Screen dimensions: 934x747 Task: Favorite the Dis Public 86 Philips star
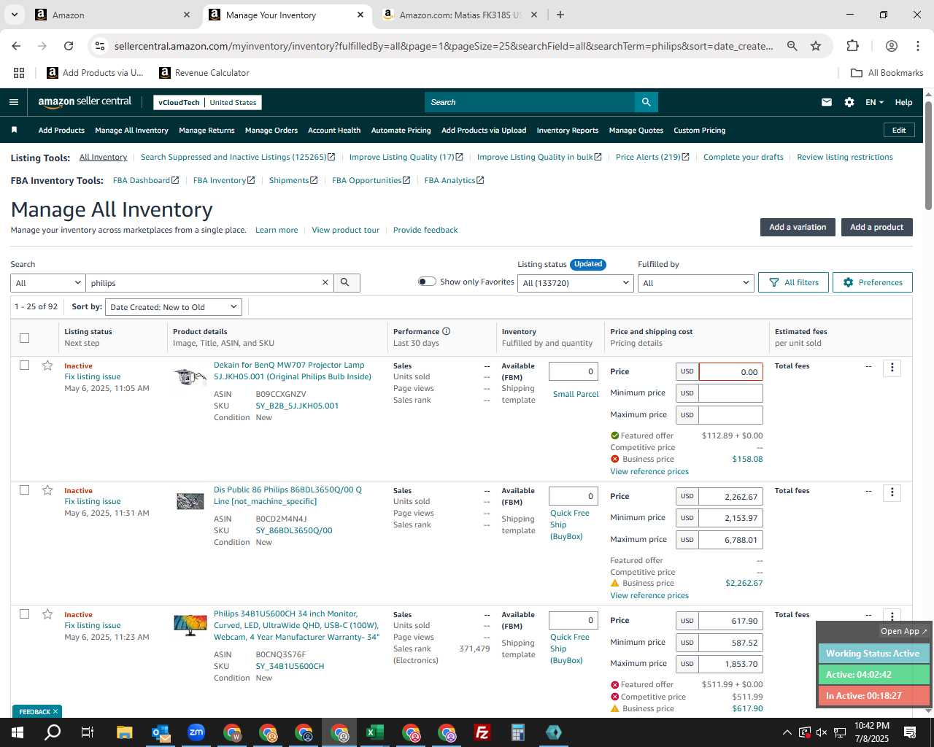click(47, 489)
